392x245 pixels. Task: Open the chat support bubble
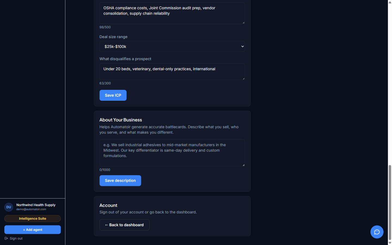[x=377, y=232]
